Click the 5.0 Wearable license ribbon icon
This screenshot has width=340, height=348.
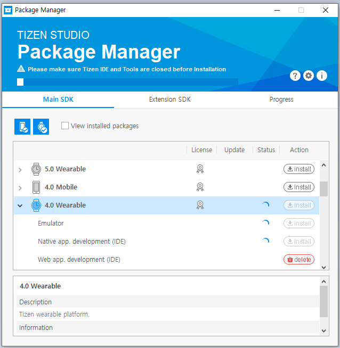point(200,169)
